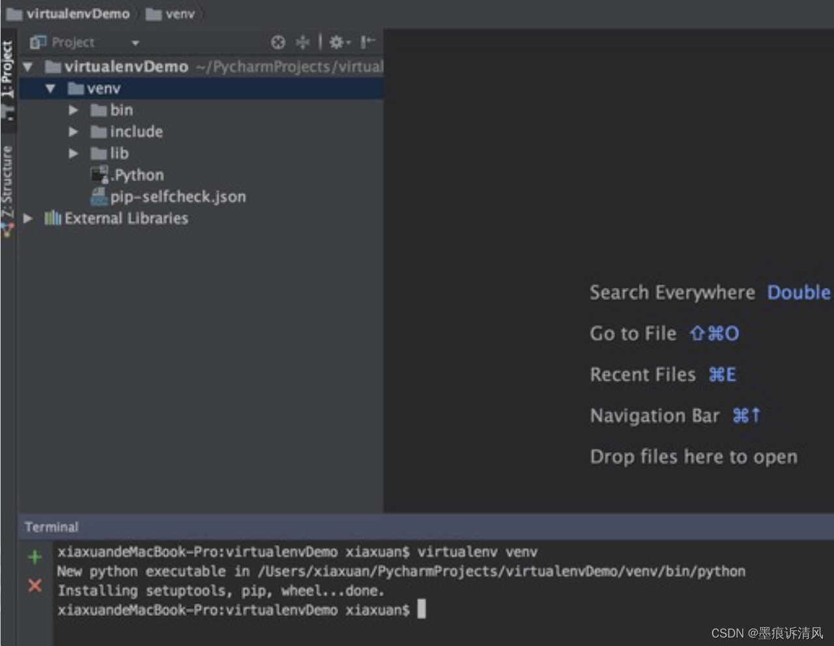Close the Terminal session with the red X icon

pos(34,586)
